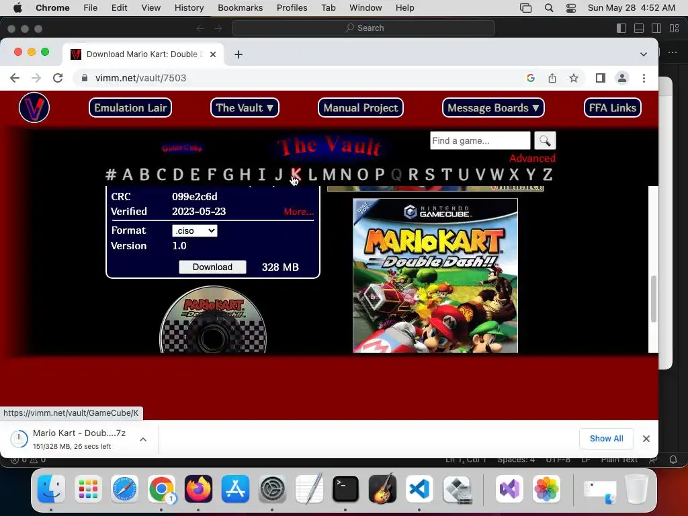Toggle panel layout icon in VS Code
The height and width of the screenshot is (516, 688).
pos(639,28)
